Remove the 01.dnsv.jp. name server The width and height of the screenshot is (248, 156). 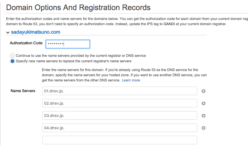[x=204, y=91]
